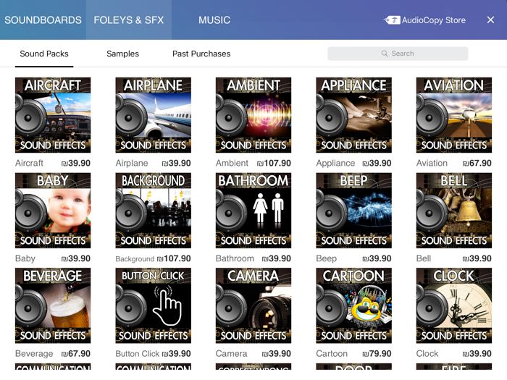Open the FOLEYS & SFX tab

129,20
